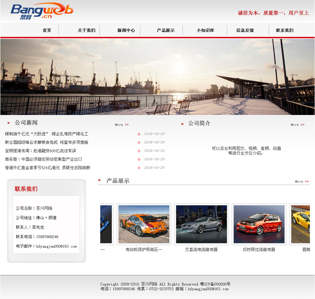Screen dimensions: 315x299
Task: Select 产品展示 in the top navigation
Action: coord(166,30)
